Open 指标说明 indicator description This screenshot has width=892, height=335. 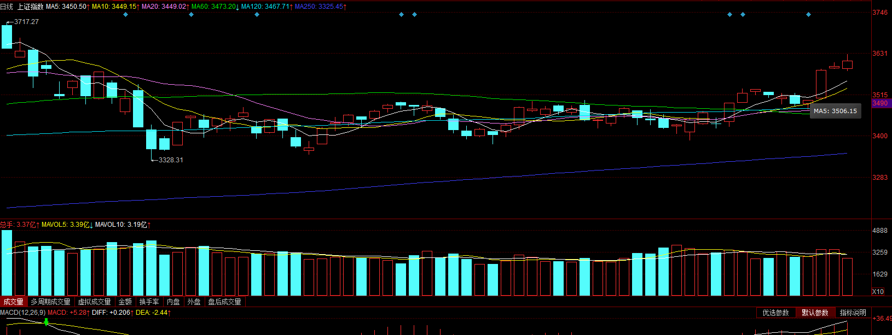point(853,313)
